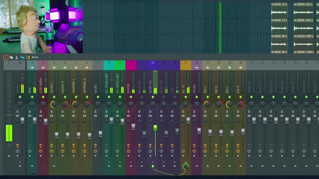Invert polarity arrows on BEAT track
Screen dimensions: 319x179
click(30, 111)
